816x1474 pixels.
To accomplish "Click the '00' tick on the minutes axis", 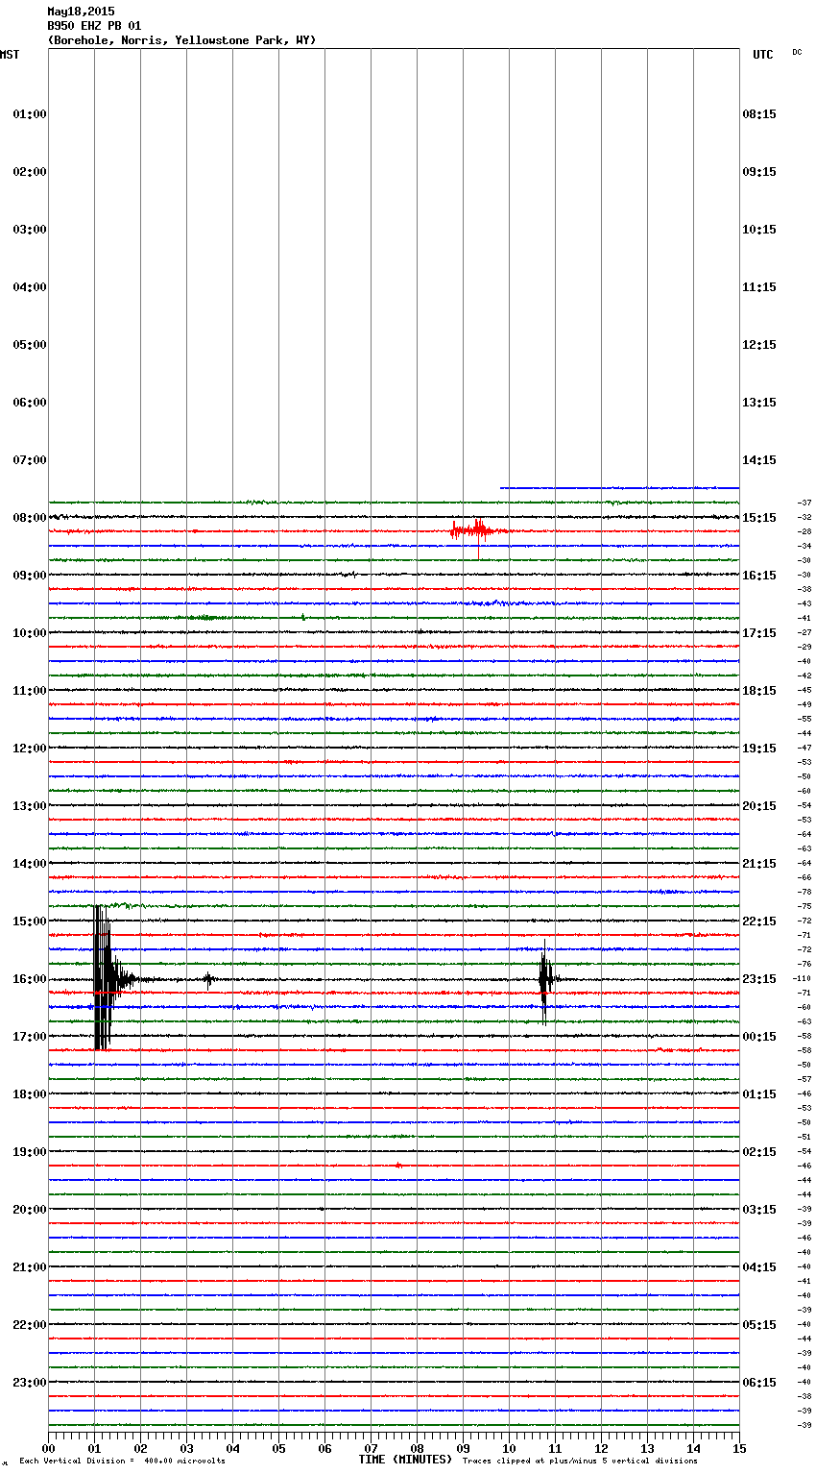I will click(48, 1448).
